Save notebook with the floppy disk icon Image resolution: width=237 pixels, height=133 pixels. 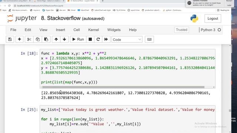pyautogui.click(x=10, y=40)
